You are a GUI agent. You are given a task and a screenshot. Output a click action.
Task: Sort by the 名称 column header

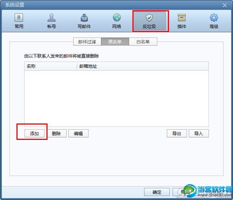tap(50, 66)
